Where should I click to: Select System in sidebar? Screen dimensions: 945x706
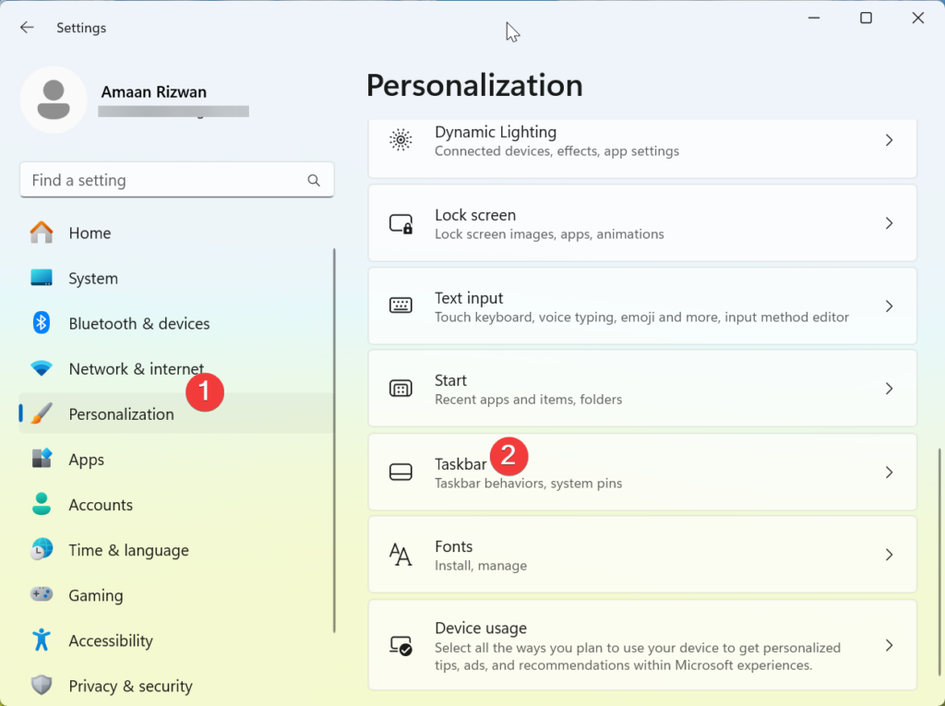176,278
